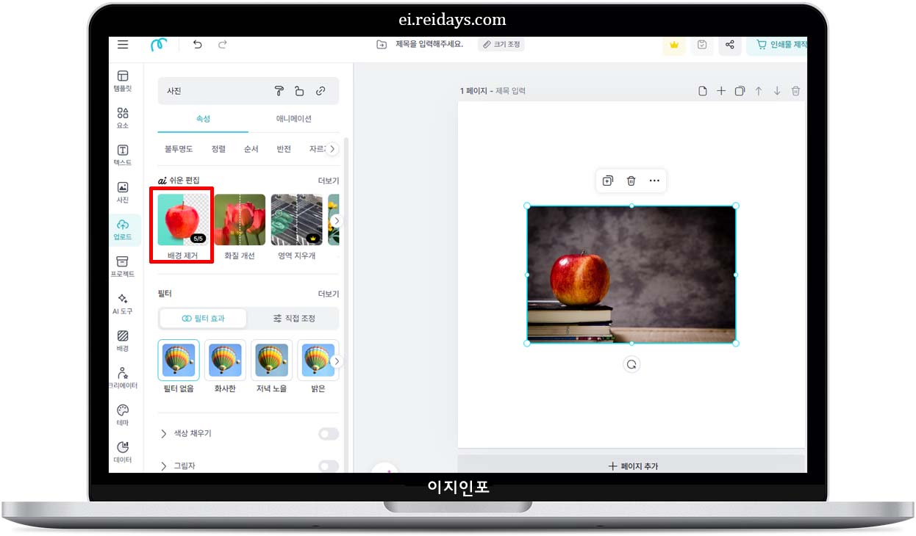Duplicate the apple image with the copy icon
The image size is (916, 536).
point(607,180)
